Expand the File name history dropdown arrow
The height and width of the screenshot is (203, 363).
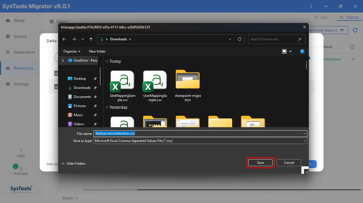pos(305,133)
